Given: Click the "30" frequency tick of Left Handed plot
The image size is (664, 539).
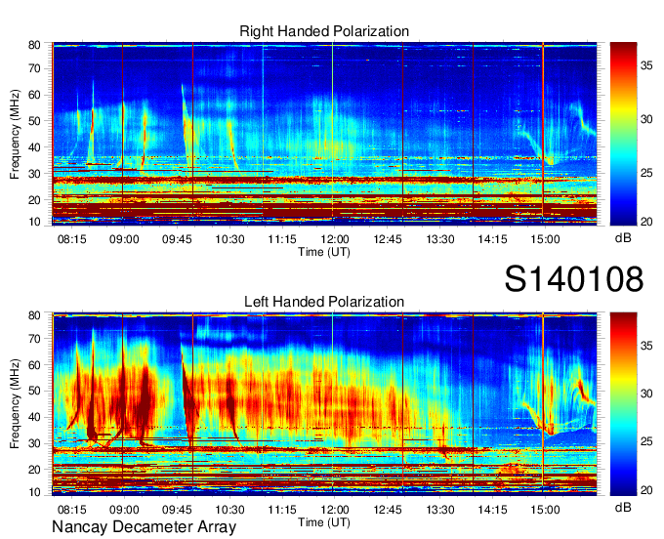Looking at the screenshot, I should 34,443.
